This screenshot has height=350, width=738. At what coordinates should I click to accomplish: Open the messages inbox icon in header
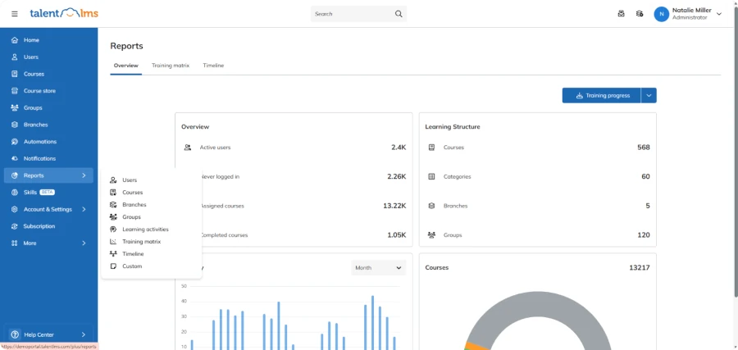coord(622,14)
